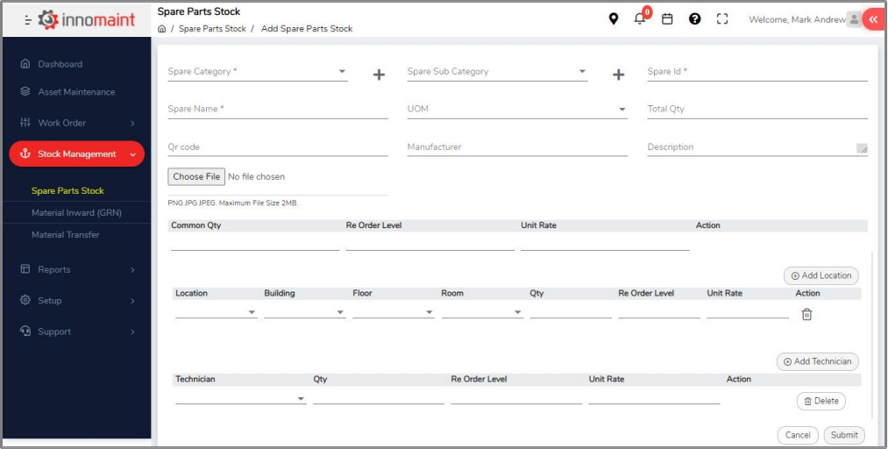Click plus icon beside Spare Sub Category
Image resolution: width=888 pixels, height=449 pixels.
point(618,75)
